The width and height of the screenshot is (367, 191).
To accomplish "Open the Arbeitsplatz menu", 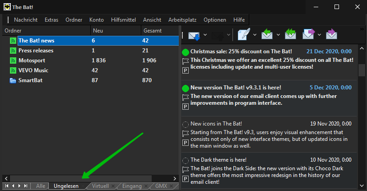I will 182,20.
